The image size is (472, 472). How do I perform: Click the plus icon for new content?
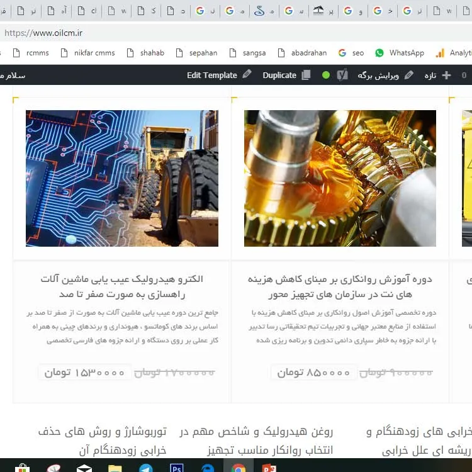446,75
